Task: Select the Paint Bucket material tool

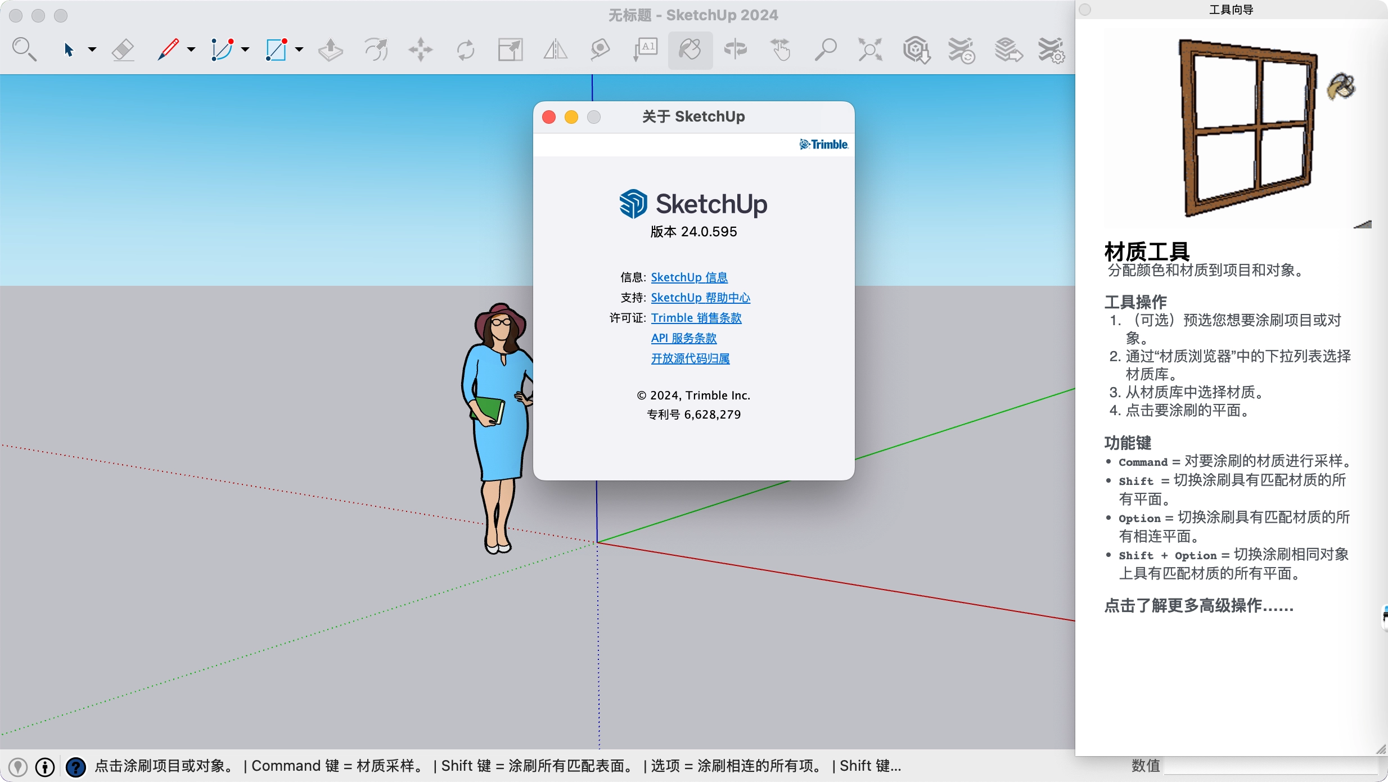Action: click(x=690, y=50)
